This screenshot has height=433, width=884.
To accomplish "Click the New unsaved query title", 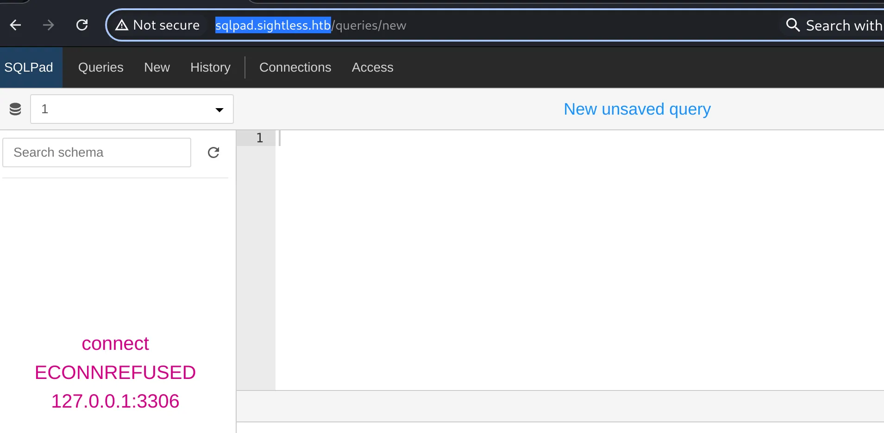I will (x=637, y=110).
